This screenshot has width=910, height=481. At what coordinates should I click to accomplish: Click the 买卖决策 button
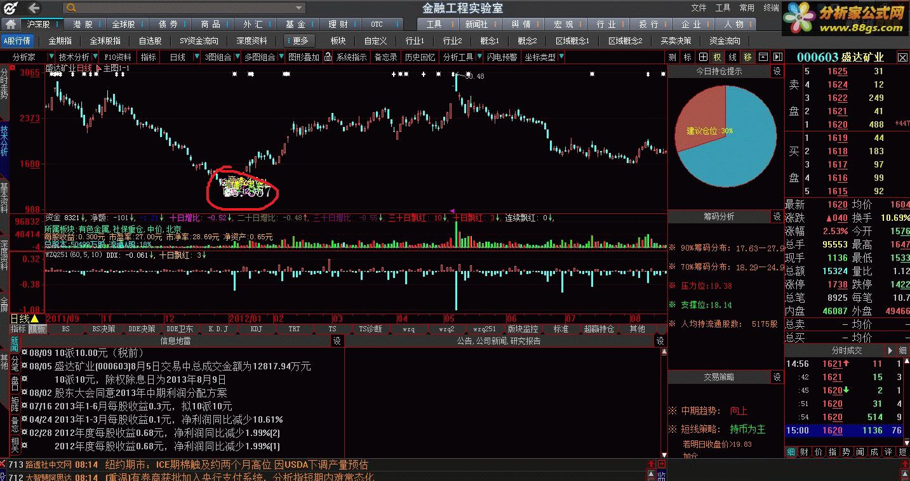coord(676,41)
